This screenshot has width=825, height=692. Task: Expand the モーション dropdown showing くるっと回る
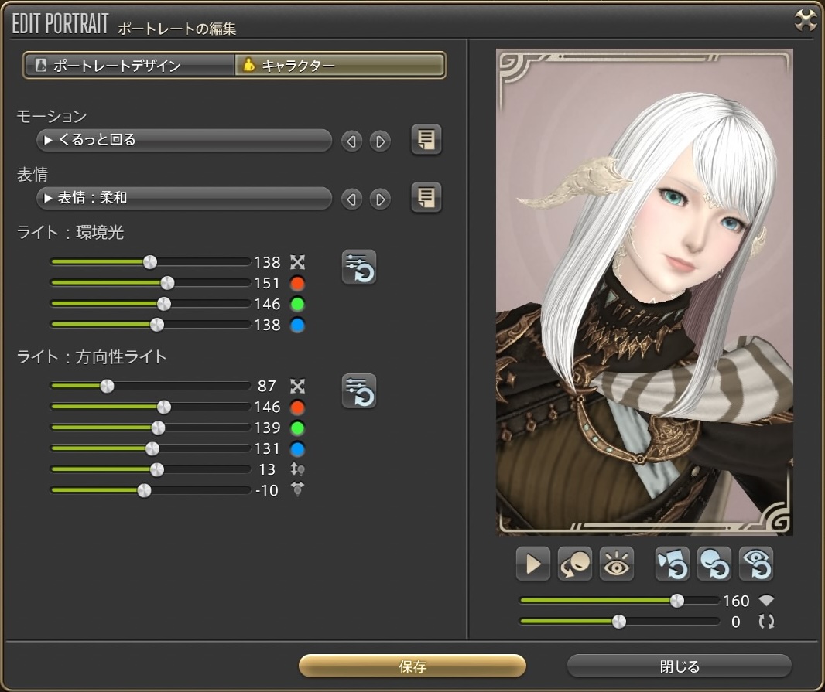183,140
